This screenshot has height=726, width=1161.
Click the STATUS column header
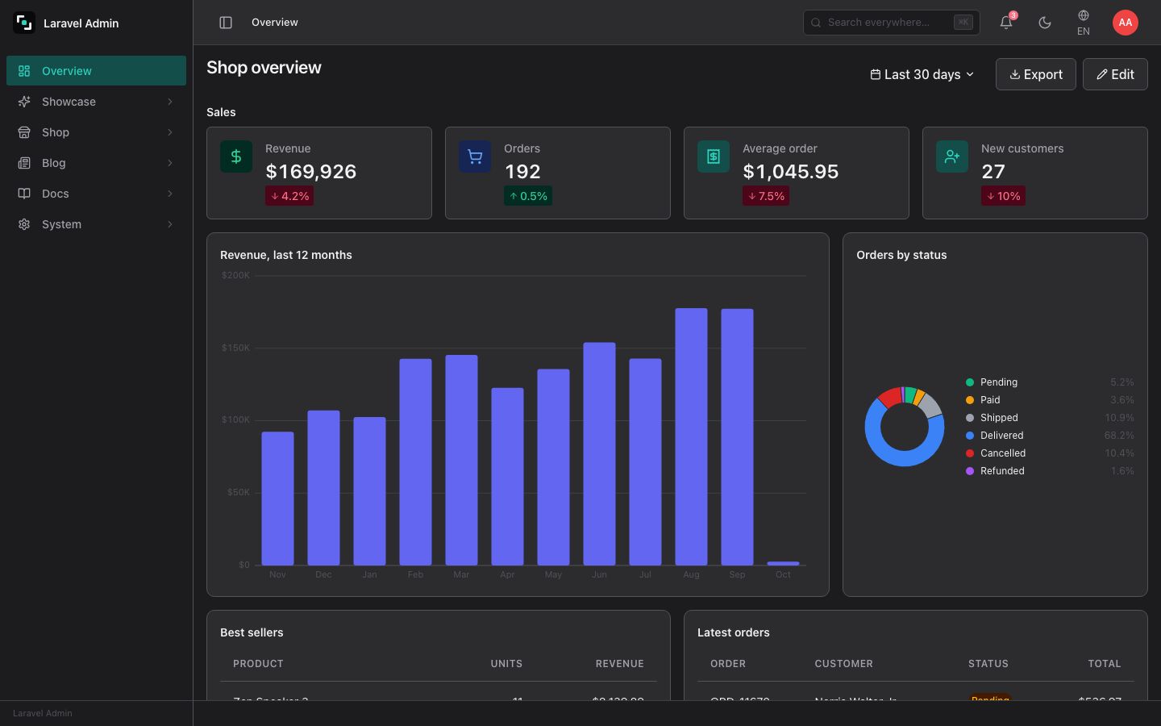click(988, 664)
